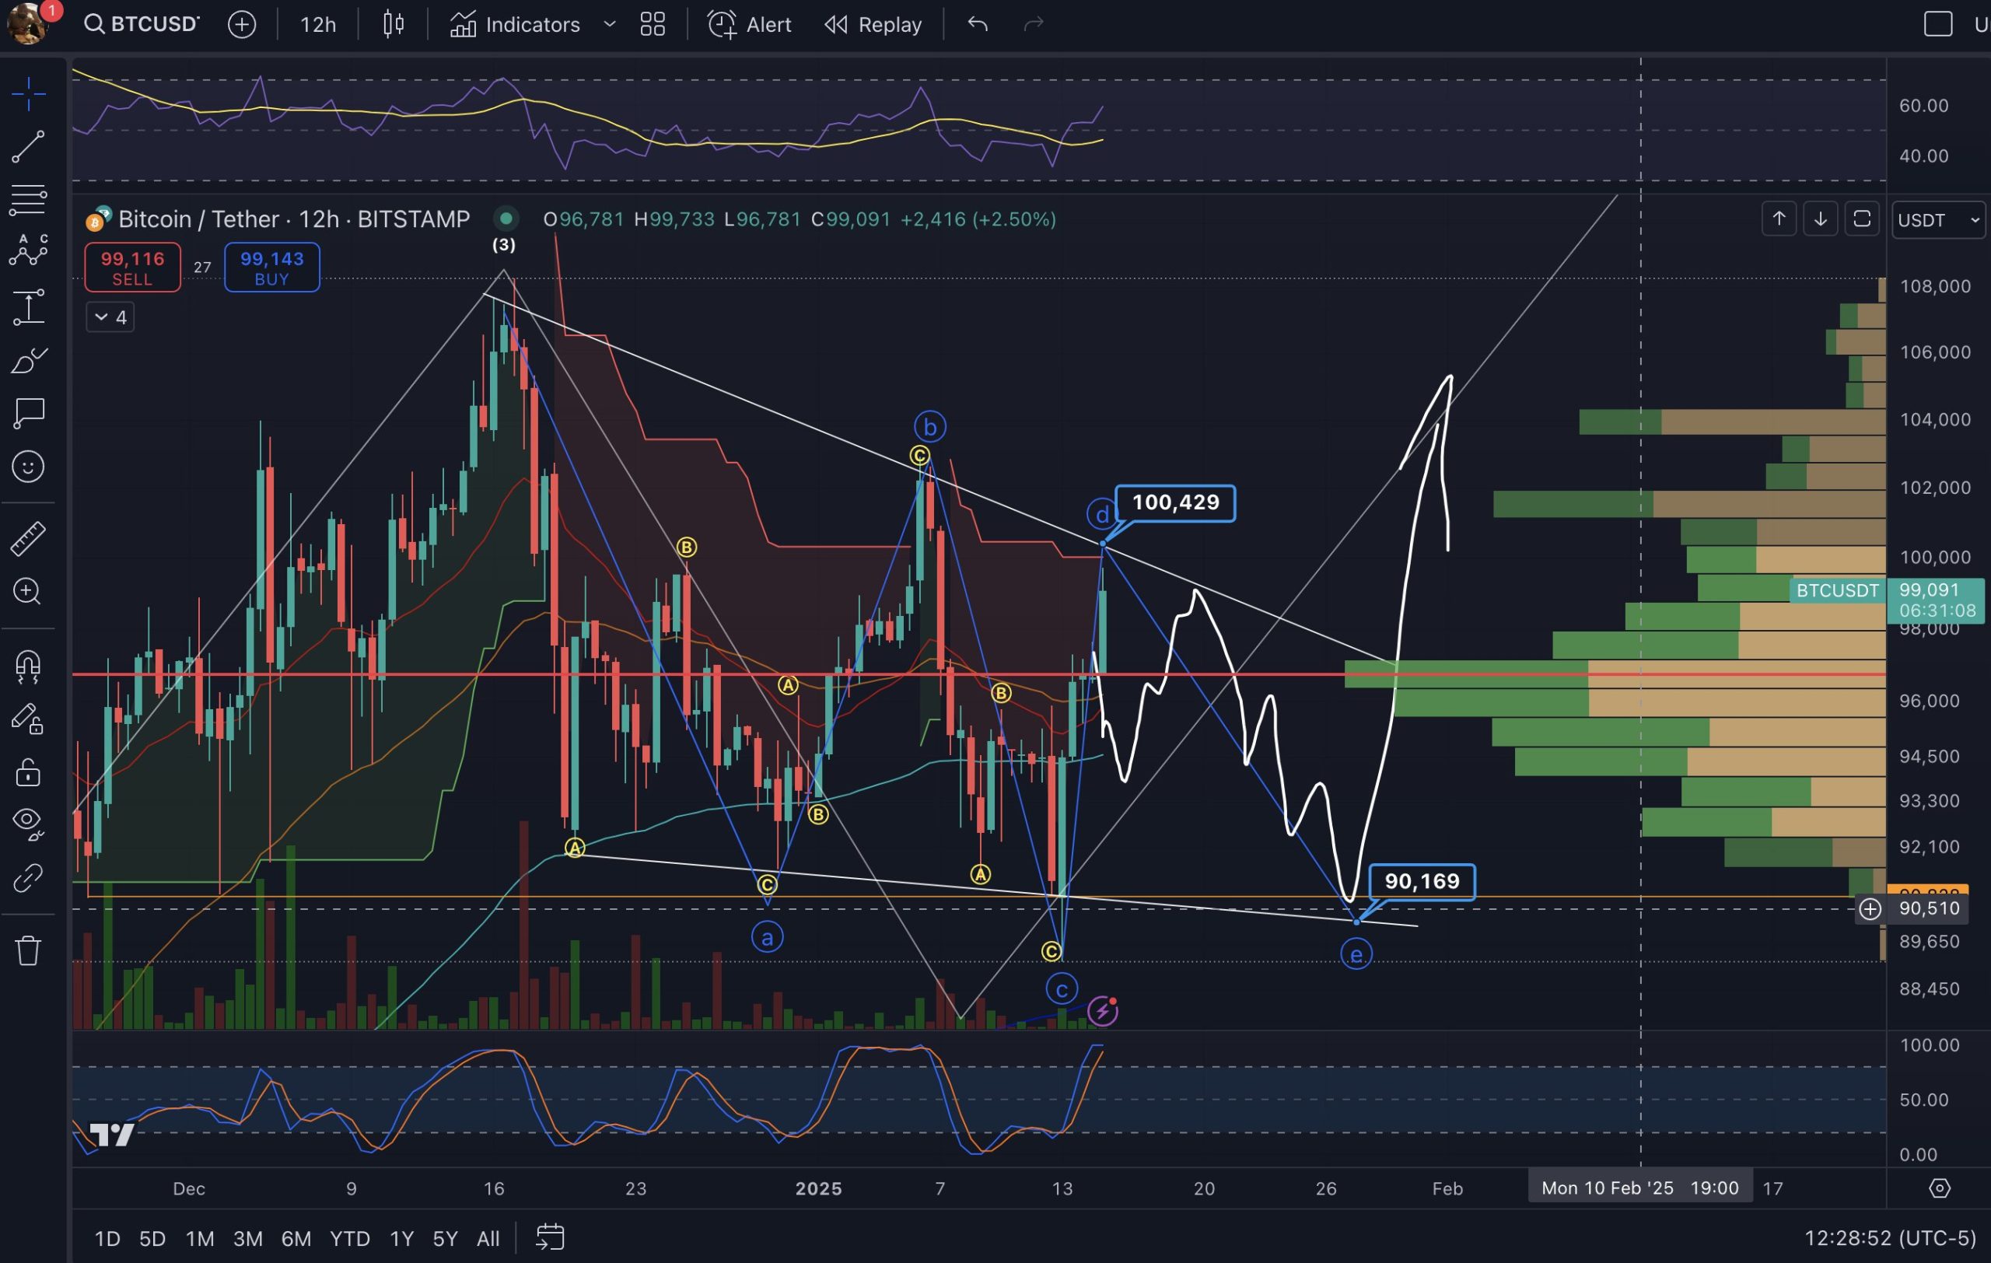The width and height of the screenshot is (1991, 1263).
Task: Select the brush drawing tool
Action: (28, 360)
